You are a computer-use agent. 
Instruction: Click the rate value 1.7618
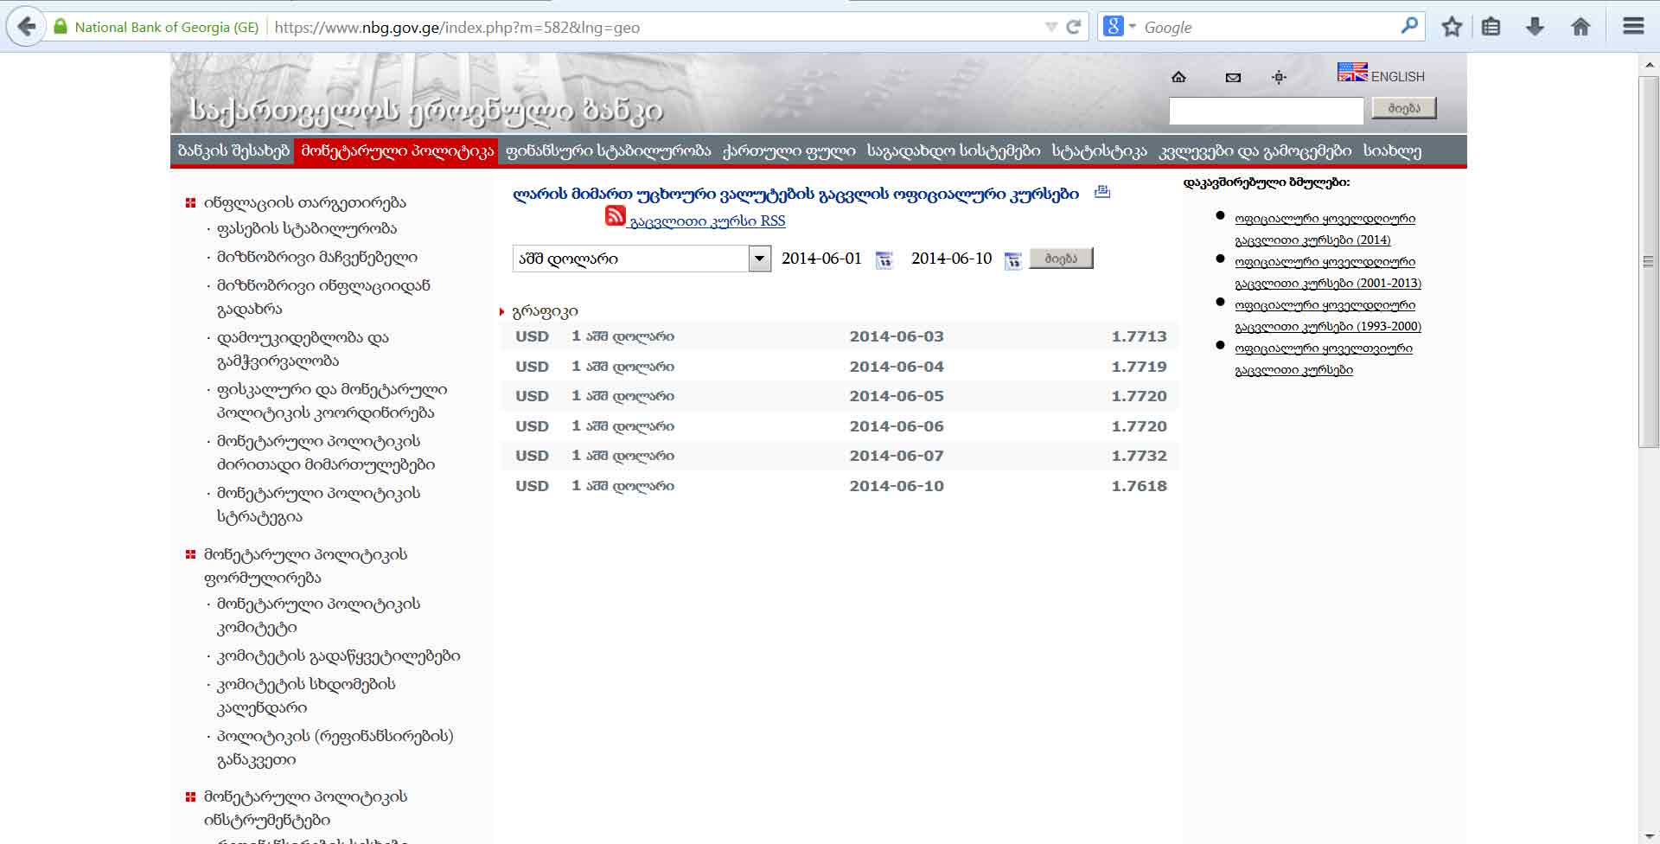pos(1139,486)
